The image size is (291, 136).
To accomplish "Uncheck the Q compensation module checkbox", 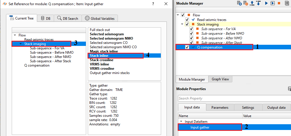I will pos(187,47).
